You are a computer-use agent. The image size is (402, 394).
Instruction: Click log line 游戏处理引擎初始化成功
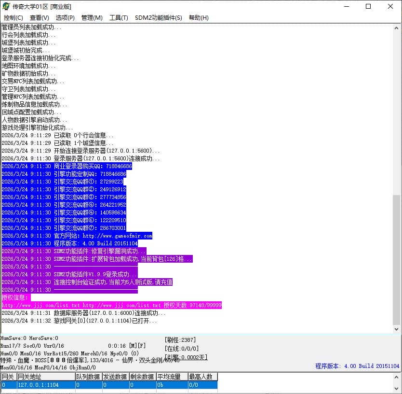pyautogui.click(x=38, y=127)
